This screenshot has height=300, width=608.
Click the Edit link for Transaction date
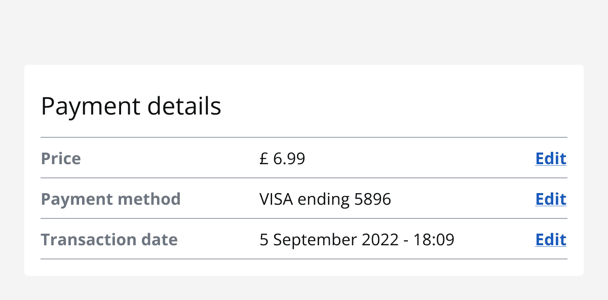pos(551,240)
